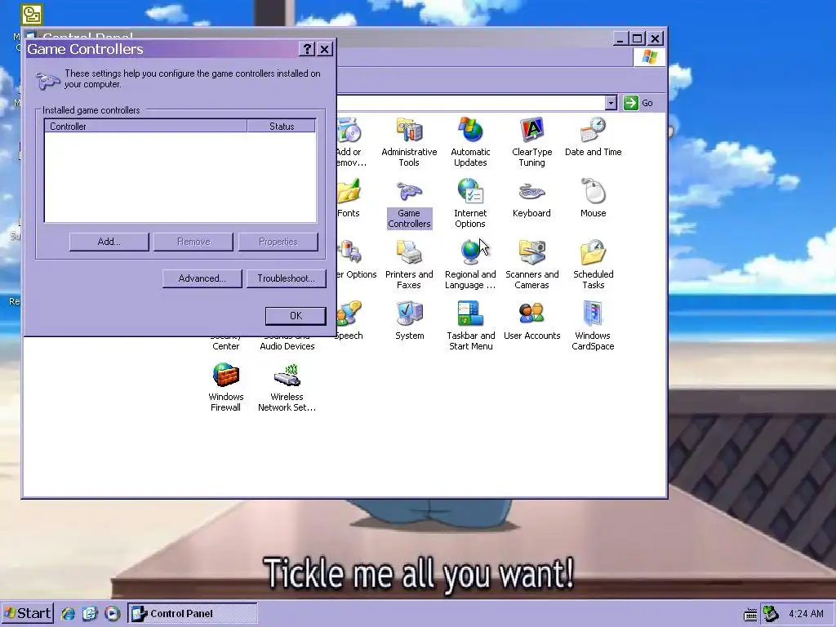Image resolution: width=836 pixels, height=627 pixels.
Task: Open Advanced... game controller settings
Action: click(202, 278)
